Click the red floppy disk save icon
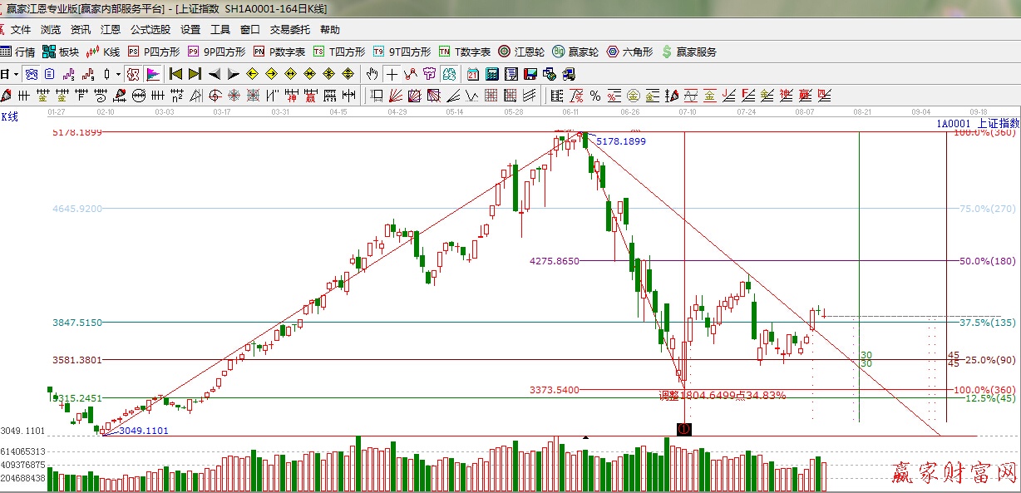Screen dimensions: 1021x493 (x=529, y=74)
